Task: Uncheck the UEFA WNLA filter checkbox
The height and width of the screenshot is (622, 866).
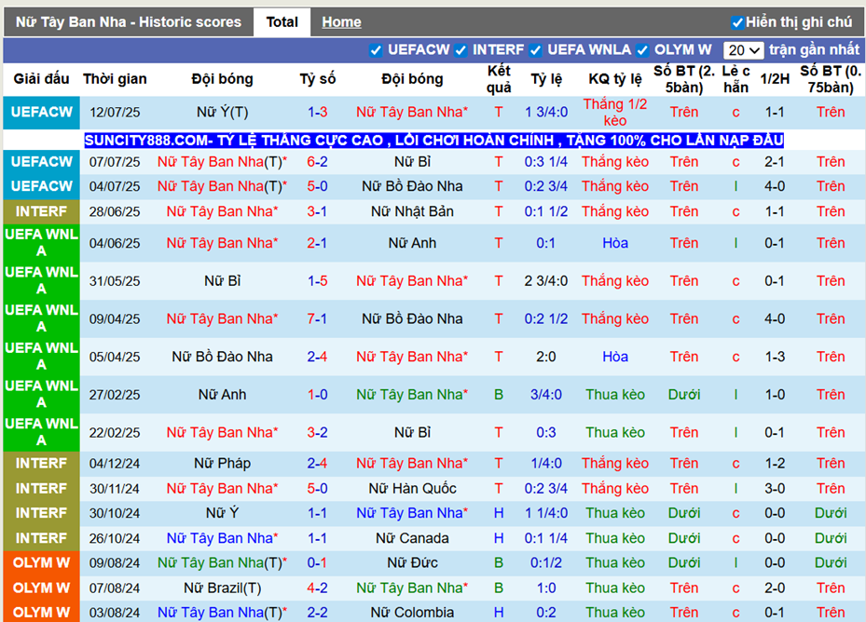Action: [x=535, y=50]
